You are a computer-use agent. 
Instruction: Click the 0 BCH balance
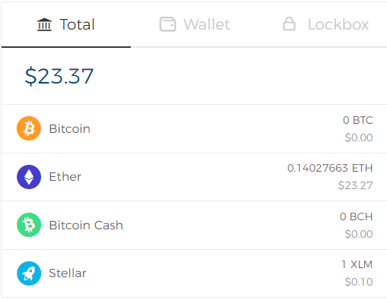click(x=357, y=216)
